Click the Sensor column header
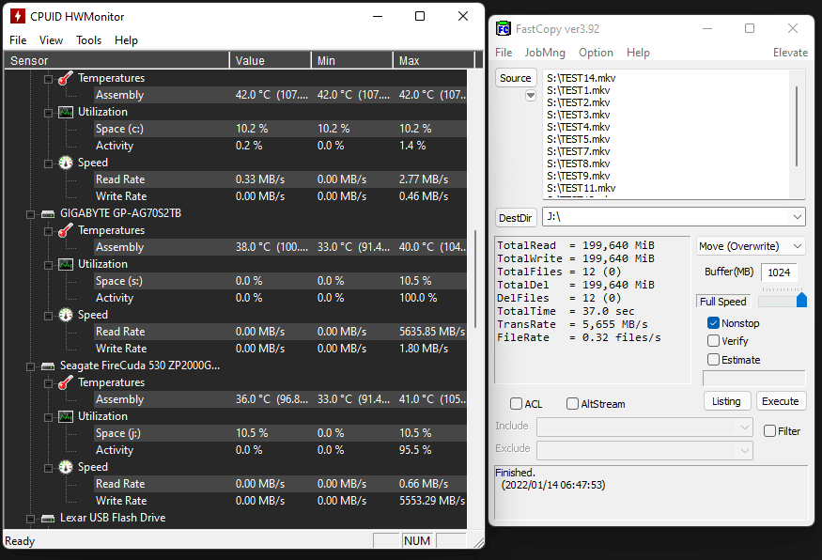Viewport: 822px width, 560px height. 116,61
